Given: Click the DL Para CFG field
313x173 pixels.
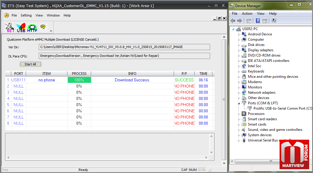Looking at the screenshot, I should pyautogui.click(x=124, y=56).
